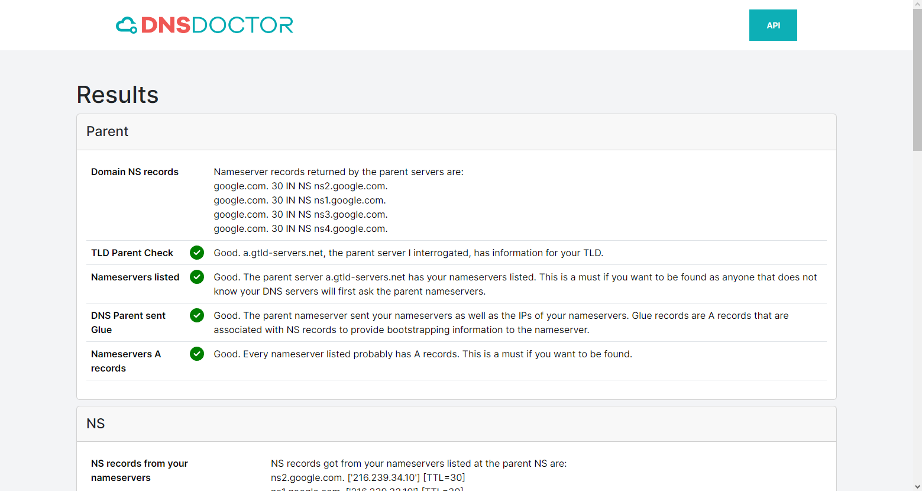
Task: Select the Parent section header
Action: click(107, 131)
